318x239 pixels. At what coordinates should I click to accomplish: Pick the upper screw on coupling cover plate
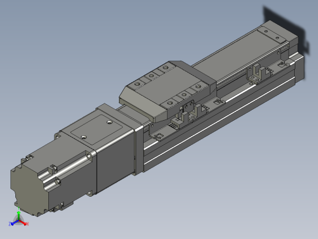click(x=109, y=123)
